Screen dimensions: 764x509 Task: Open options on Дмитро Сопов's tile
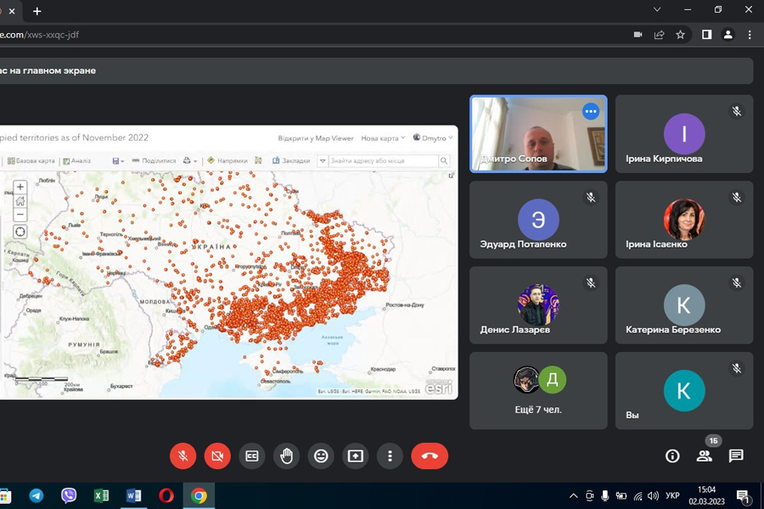tap(591, 112)
